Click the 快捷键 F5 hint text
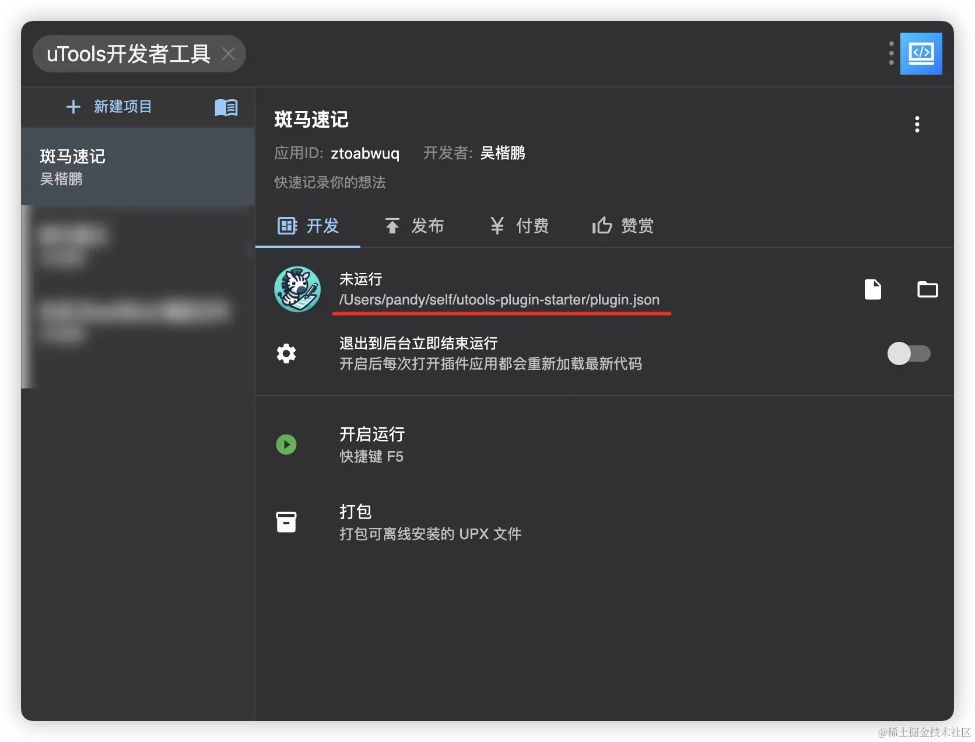975x742 pixels. point(371,456)
